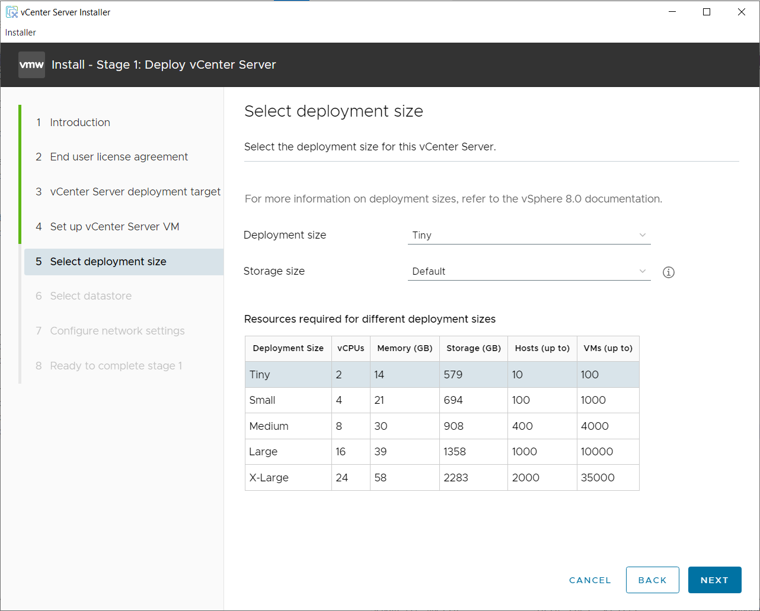Open the Deployment size dropdown
Image resolution: width=760 pixels, height=611 pixels.
point(528,236)
